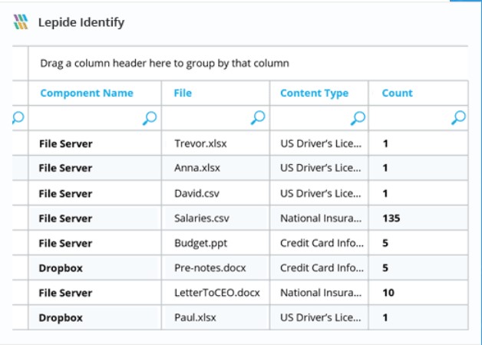Sort by File column header
Image resolution: width=482 pixels, height=345 pixels.
183,93
